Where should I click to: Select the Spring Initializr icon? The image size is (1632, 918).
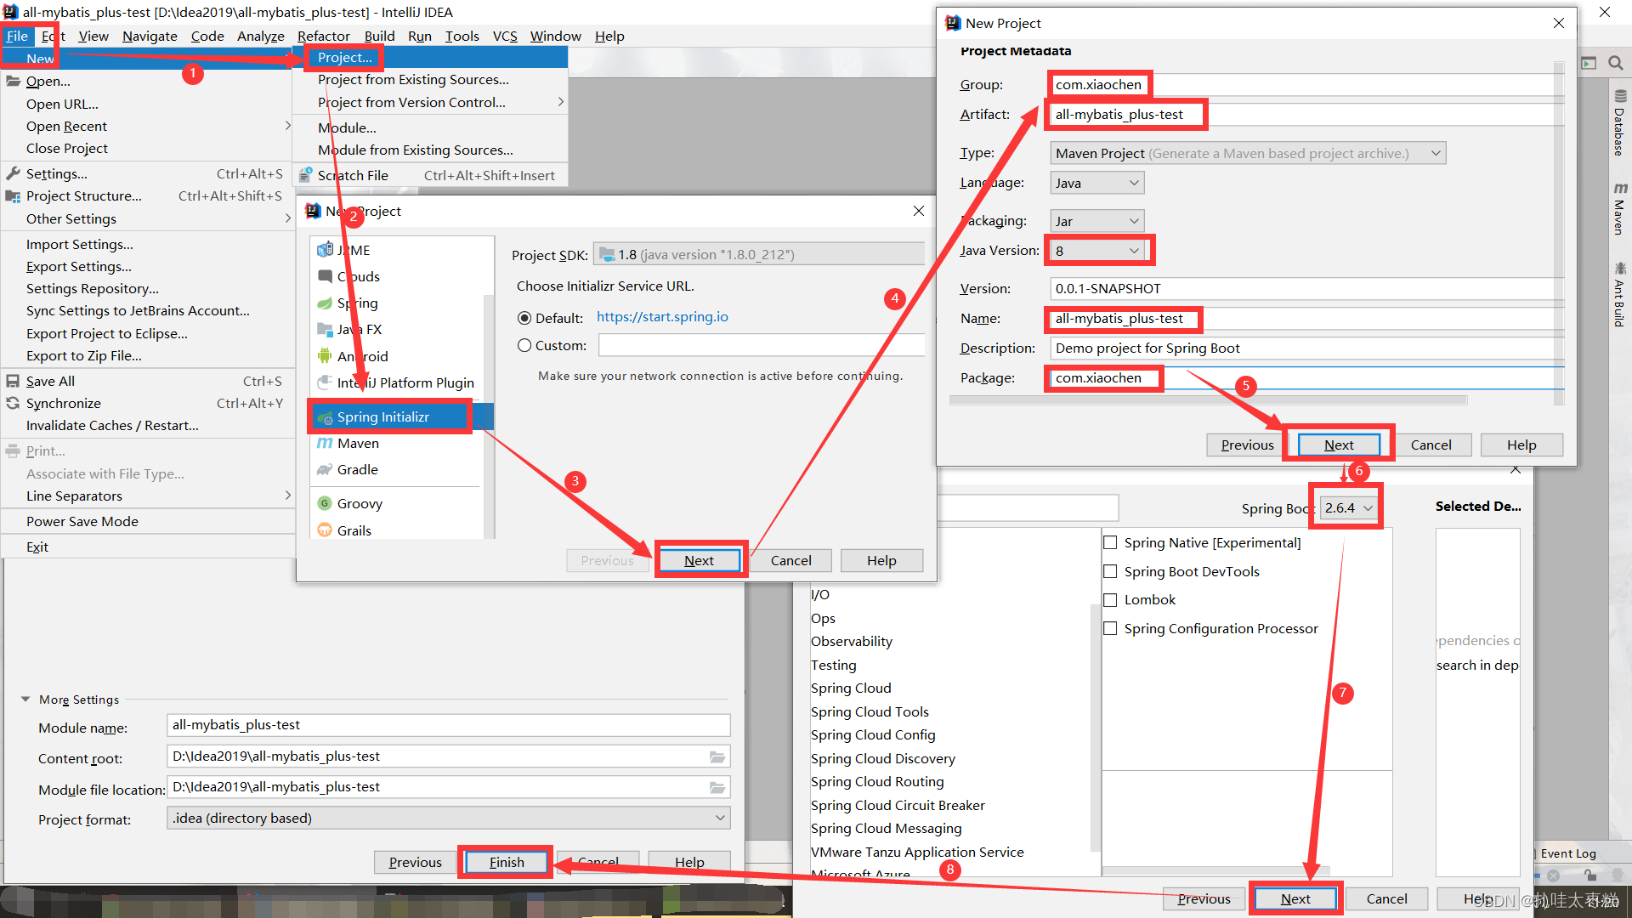(x=325, y=416)
